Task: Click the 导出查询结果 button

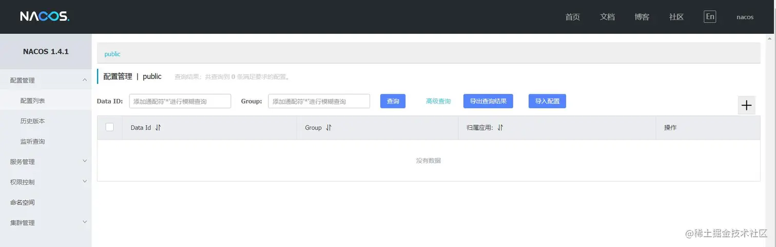Action: point(488,101)
